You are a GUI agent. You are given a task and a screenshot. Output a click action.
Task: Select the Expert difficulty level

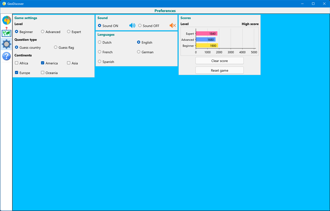point(69,32)
